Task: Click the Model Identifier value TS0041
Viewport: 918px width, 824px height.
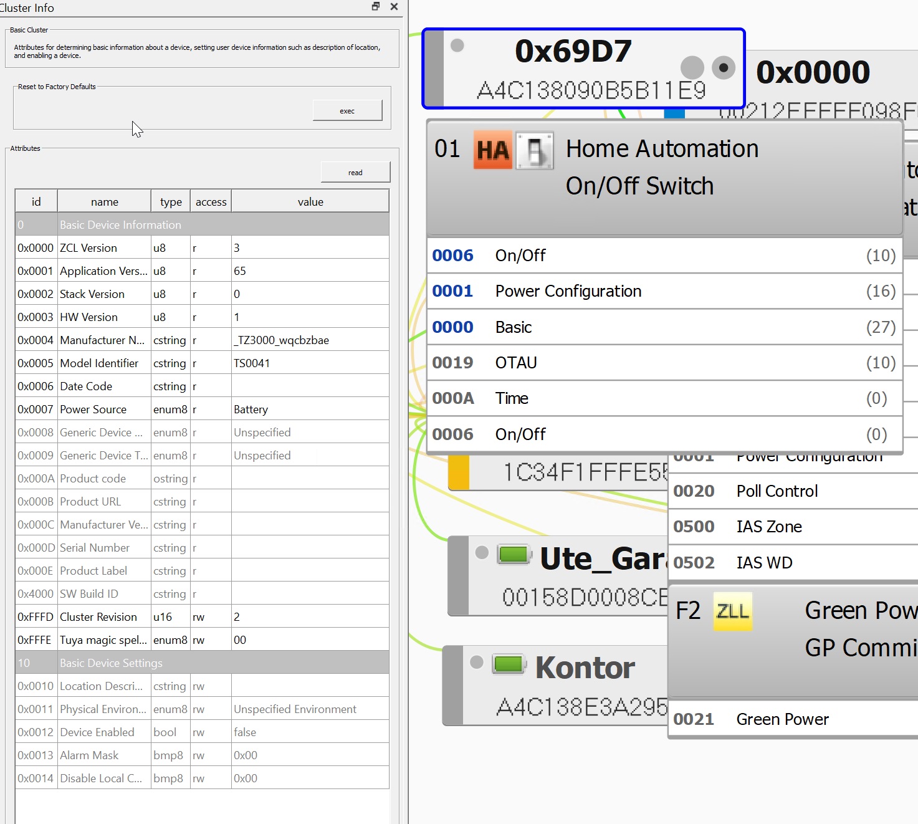Action: [x=252, y=363]
